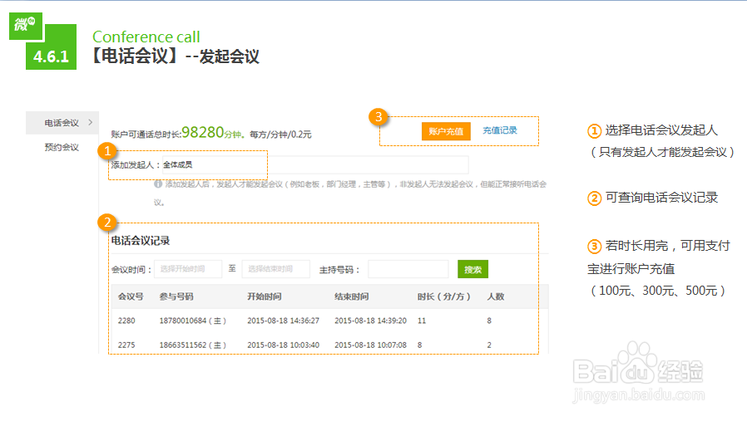Screen dimensions: 747x421
Task: Open the 预约会议 sidebar menu item
Action: point(62,147)
